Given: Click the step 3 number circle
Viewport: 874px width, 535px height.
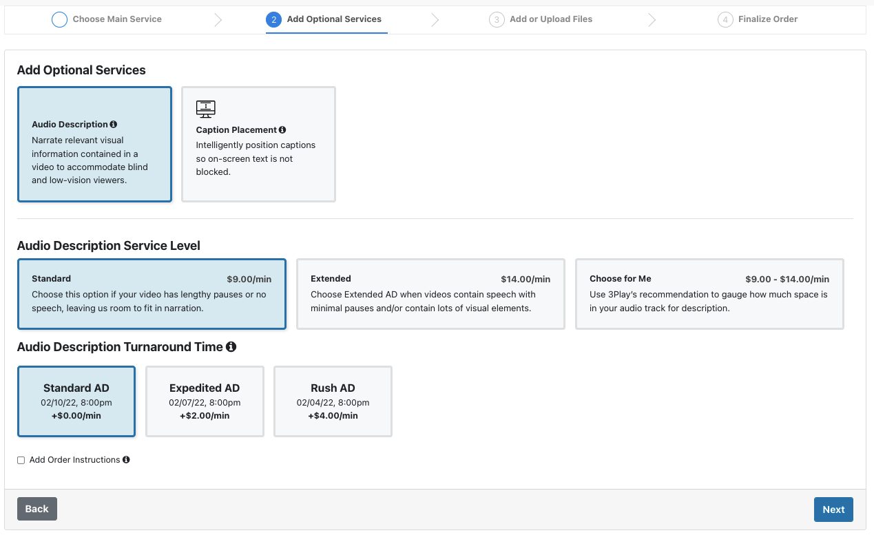Looking at the screenshot, I should (497, 20).
